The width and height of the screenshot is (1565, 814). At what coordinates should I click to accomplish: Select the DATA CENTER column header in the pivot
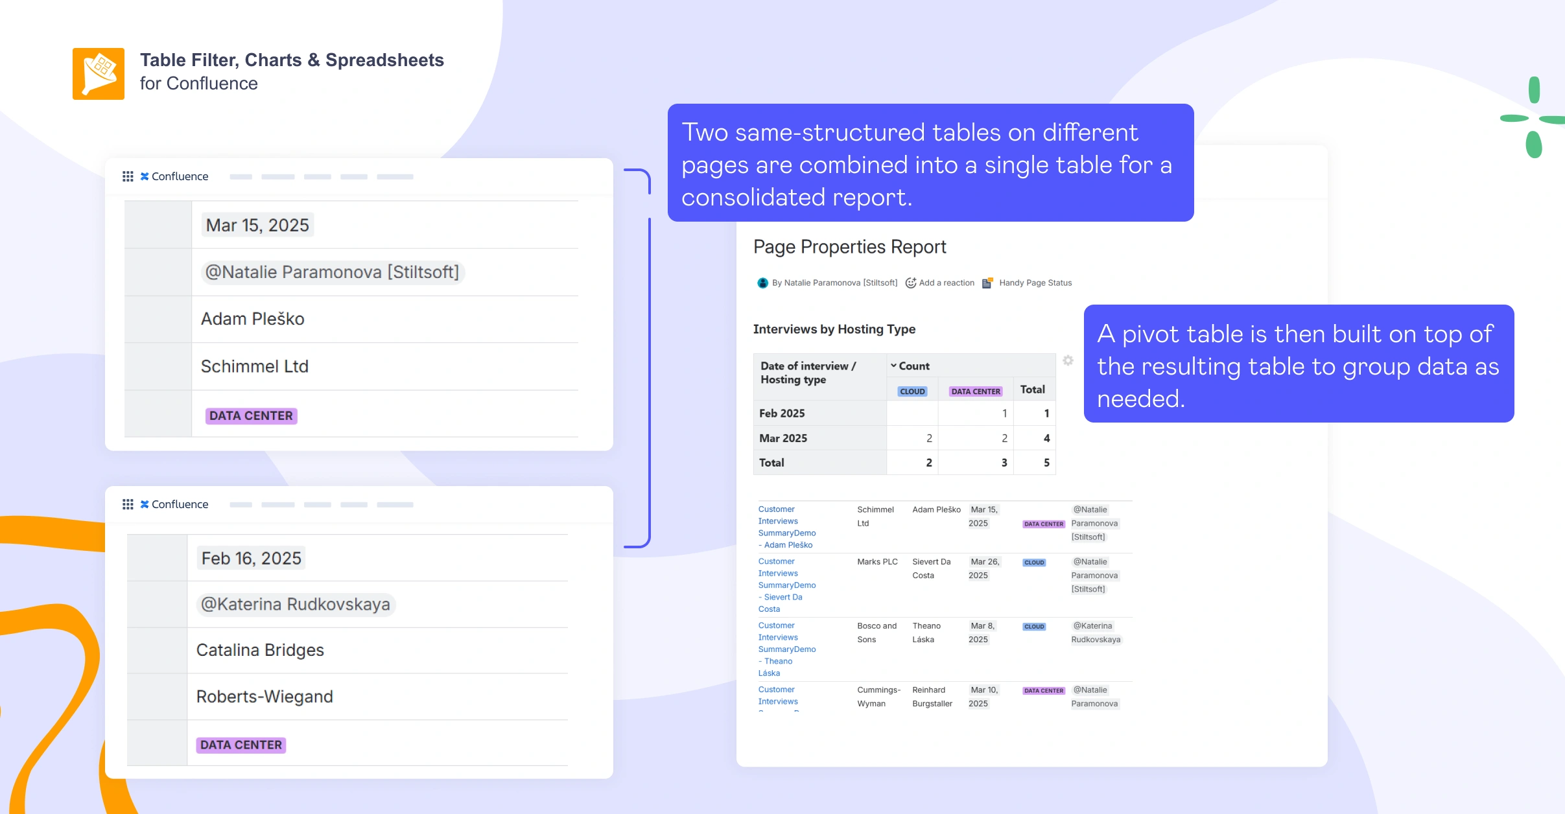pos(975,390)
